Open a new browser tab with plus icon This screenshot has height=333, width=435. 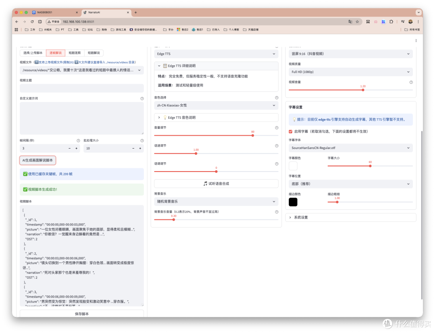coord(136,12)
